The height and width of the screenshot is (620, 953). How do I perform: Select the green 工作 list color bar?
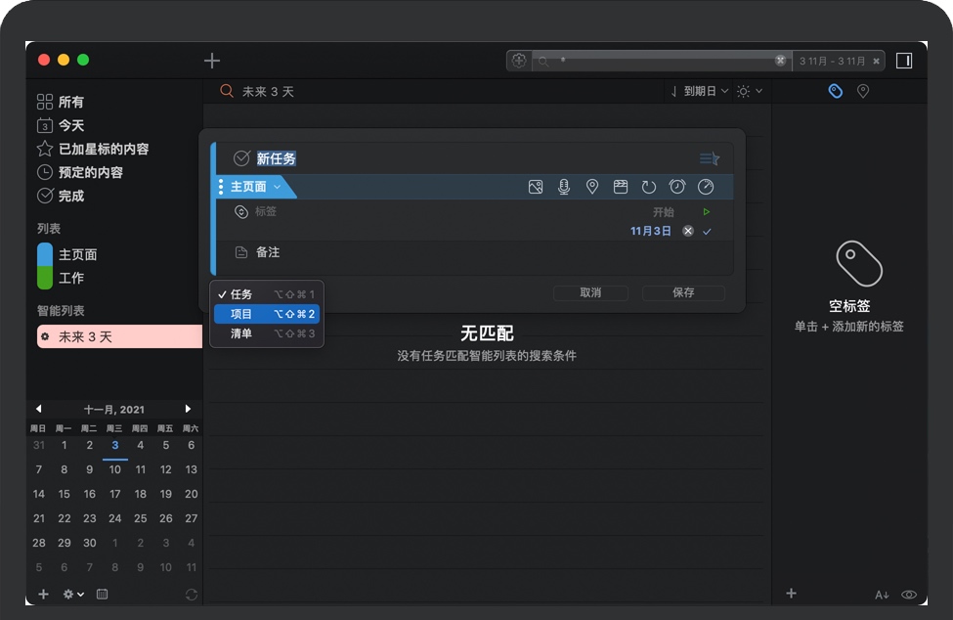[x=44, y=278]
